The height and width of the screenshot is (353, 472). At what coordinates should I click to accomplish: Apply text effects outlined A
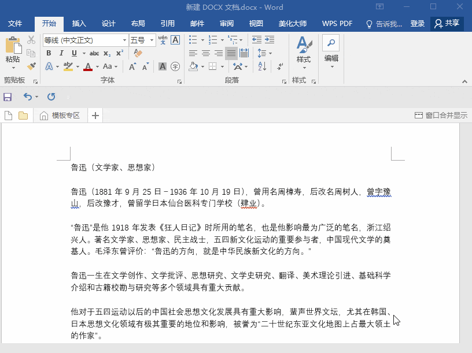(x=49, y=66)
